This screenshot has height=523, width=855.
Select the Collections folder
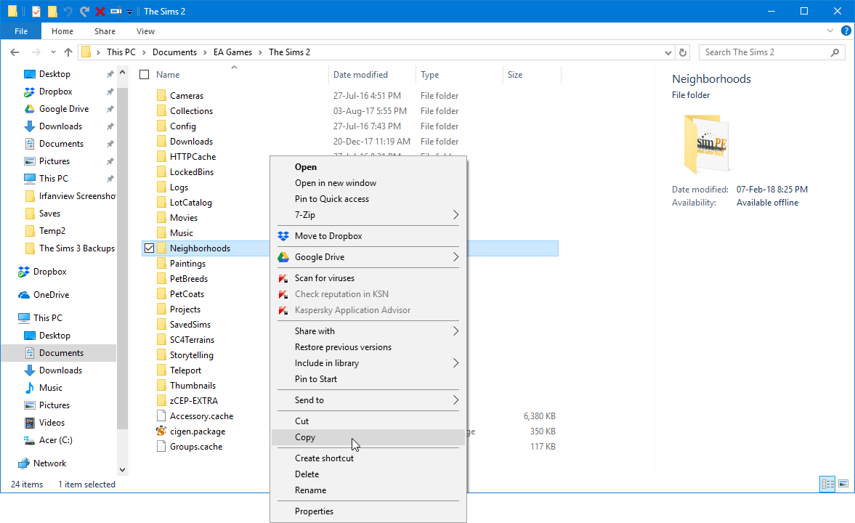point(191,111)
